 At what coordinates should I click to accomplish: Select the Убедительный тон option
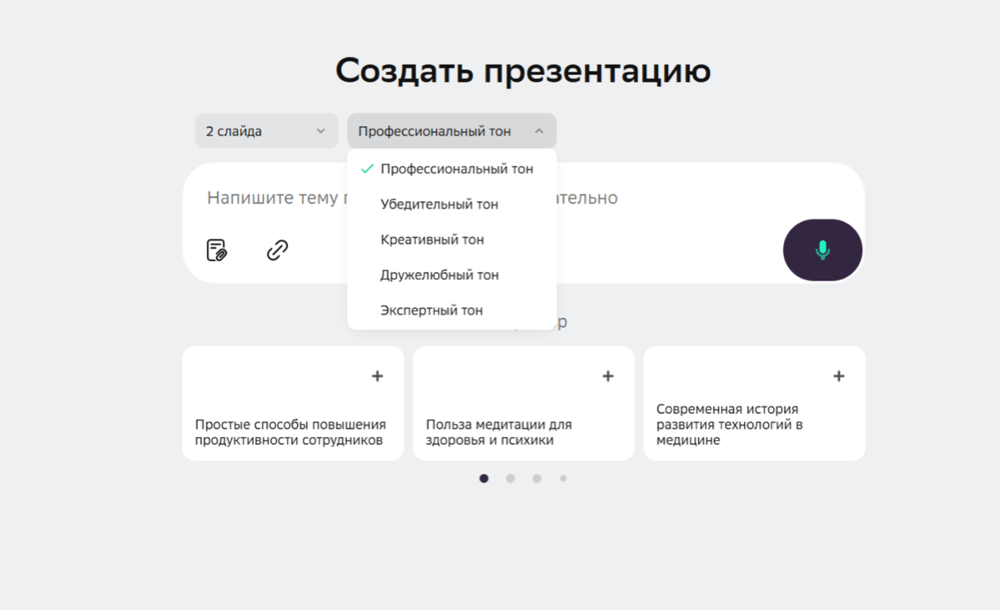439,204
